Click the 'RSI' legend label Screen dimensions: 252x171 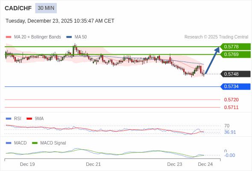pyautogui.click(x=18, y=119)
